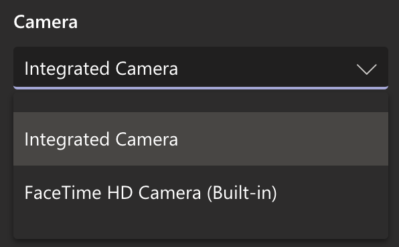Toggle the Camera selector combo box closed
Screen dimensions: 399x247
pyautogui.click(x=201, y=68)
